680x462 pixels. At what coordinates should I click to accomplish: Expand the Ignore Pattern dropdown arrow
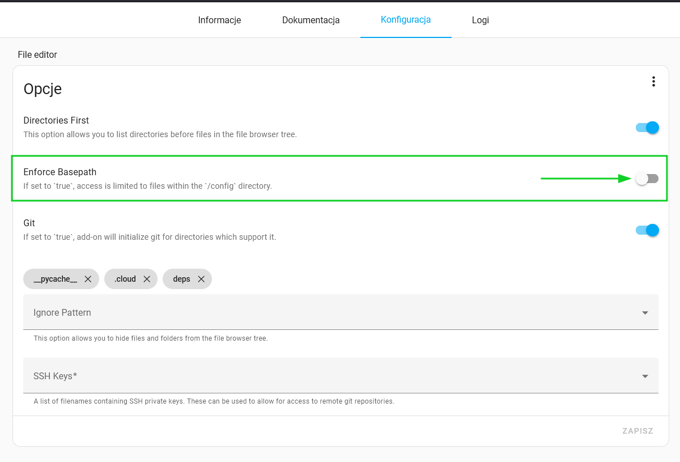645,313
